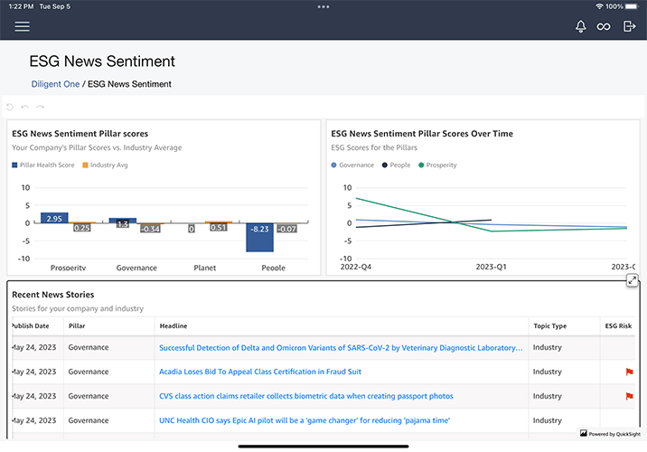
Task: Click the infinity symbol icon
Action: [604, 26]
